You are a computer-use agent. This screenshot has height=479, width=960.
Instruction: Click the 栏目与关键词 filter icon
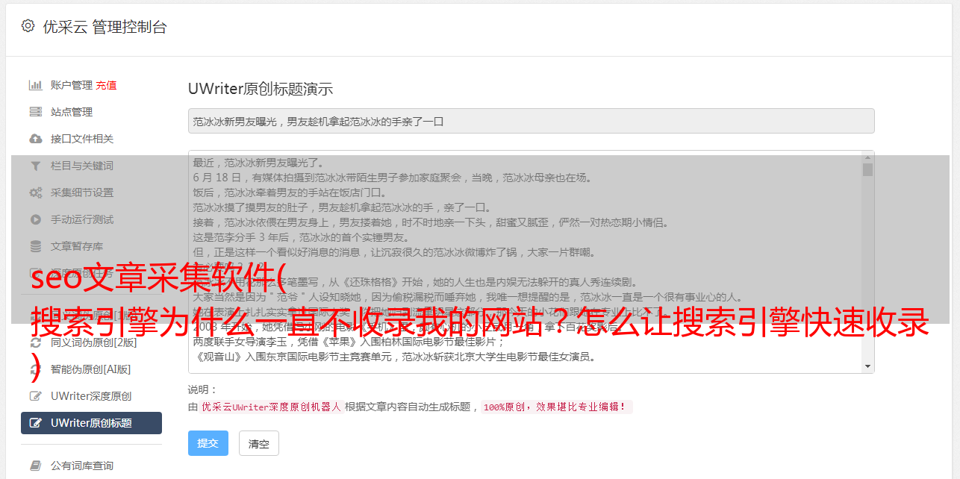(x=35, y=166)
